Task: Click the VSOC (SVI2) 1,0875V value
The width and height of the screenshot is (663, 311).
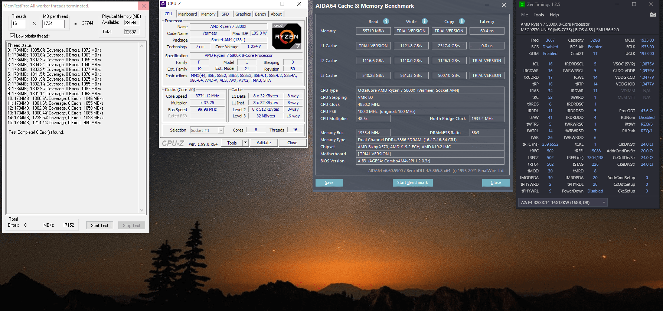Action: click(x=647, y=64)
